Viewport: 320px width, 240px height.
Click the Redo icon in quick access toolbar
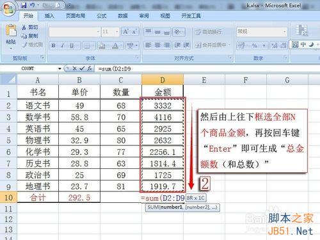tap(46, 5)
